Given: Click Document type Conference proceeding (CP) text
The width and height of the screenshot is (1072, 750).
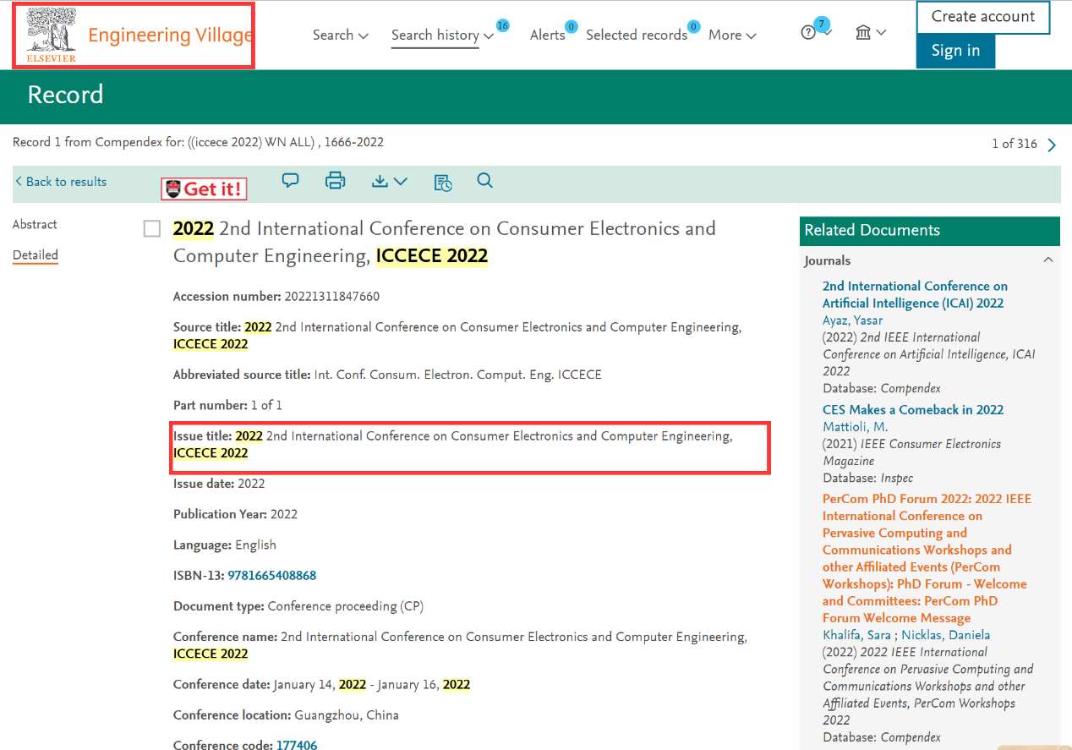Looking at the screenshot, I should [298, 605].
